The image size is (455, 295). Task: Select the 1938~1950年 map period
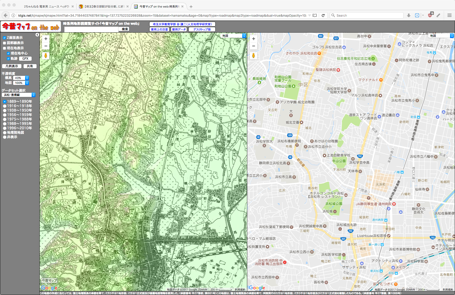pos(5,110)
